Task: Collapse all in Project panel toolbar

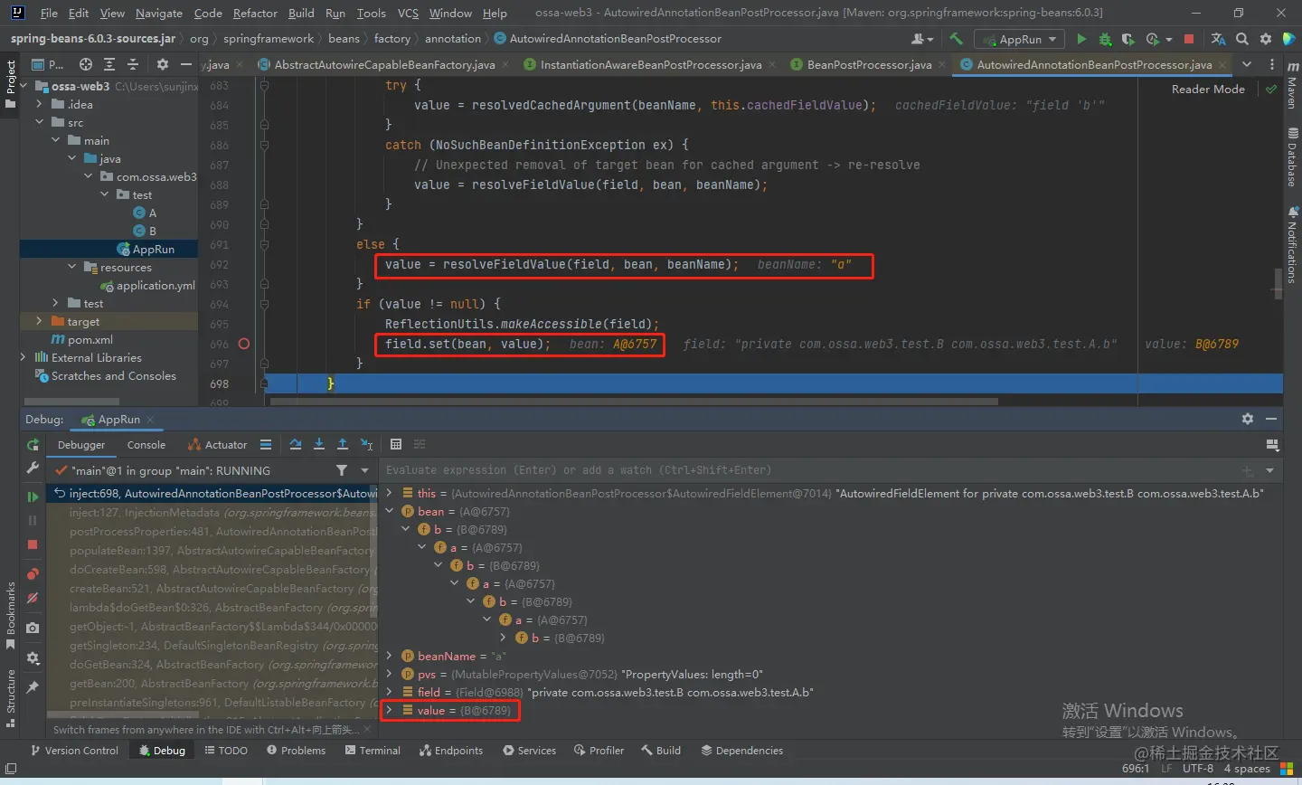Action: 133,64
